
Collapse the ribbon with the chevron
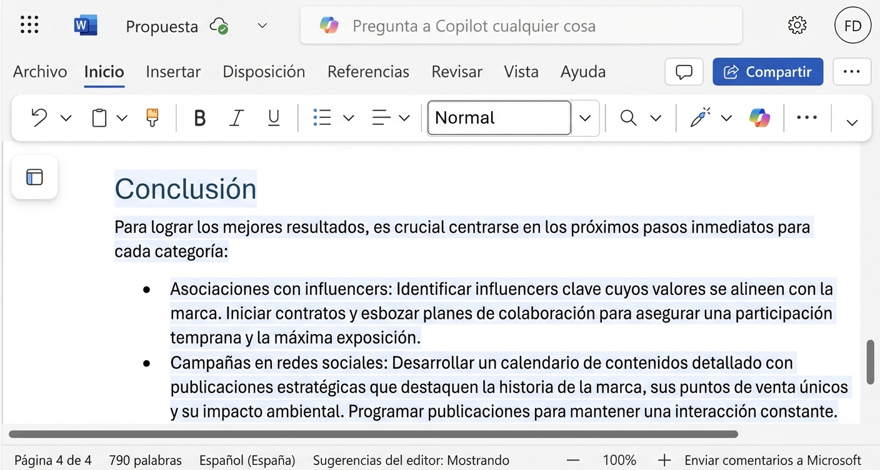(852, 121)
